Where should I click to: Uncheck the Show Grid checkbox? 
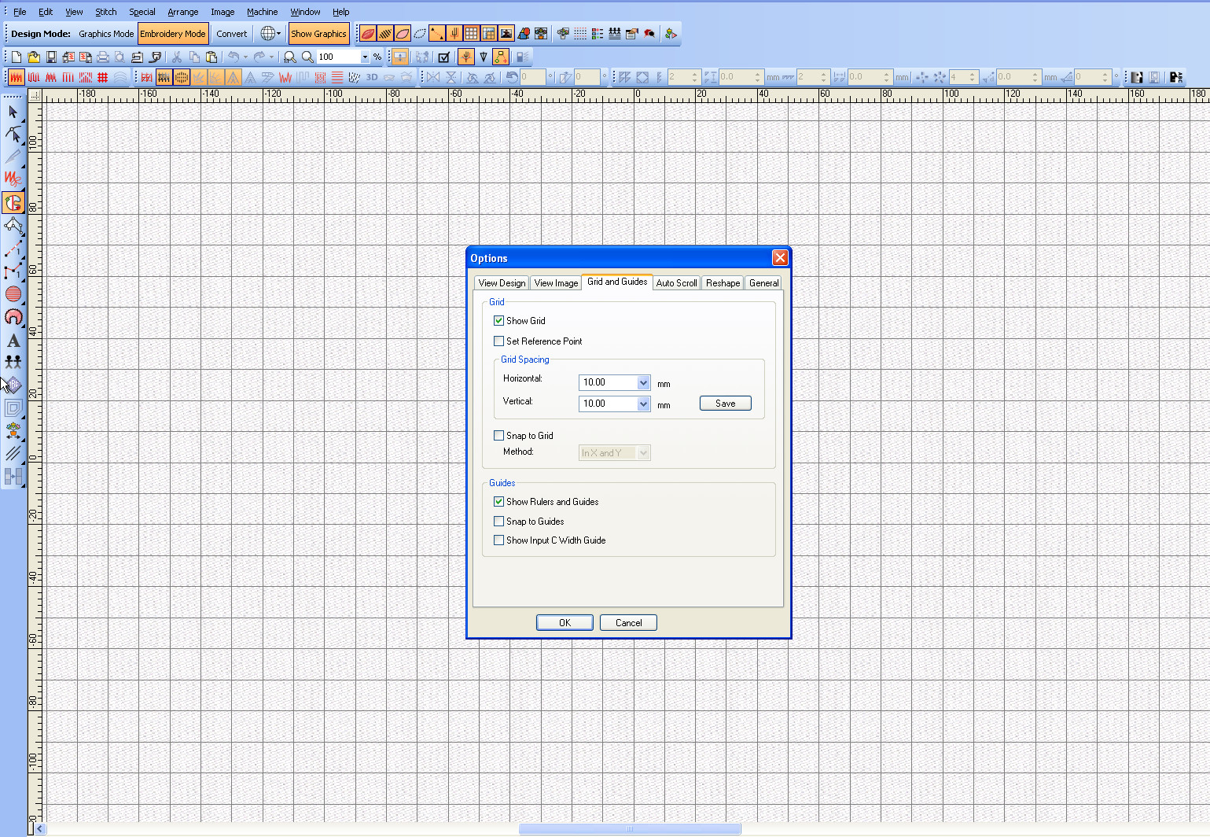tap(498, 321)
